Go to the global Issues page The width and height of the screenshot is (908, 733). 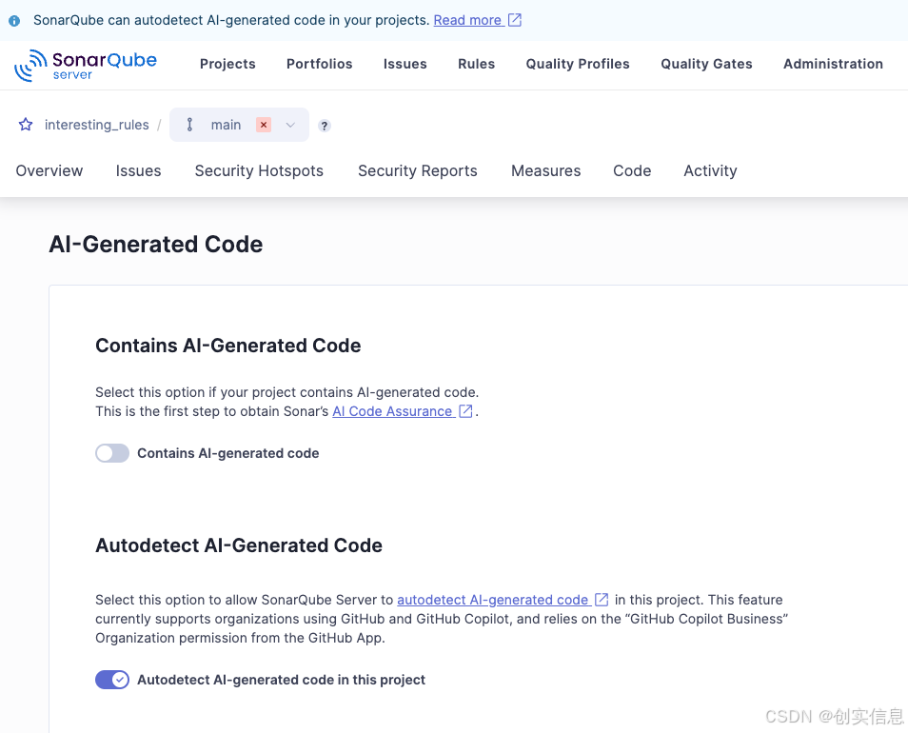pos(405,64)
